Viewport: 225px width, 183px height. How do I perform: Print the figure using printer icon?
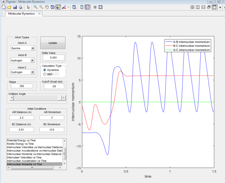point(20,7)
